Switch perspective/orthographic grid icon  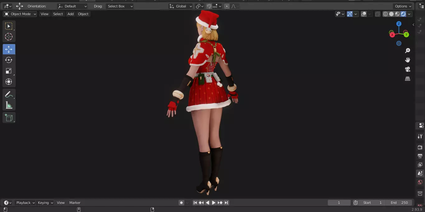(408, 79)
